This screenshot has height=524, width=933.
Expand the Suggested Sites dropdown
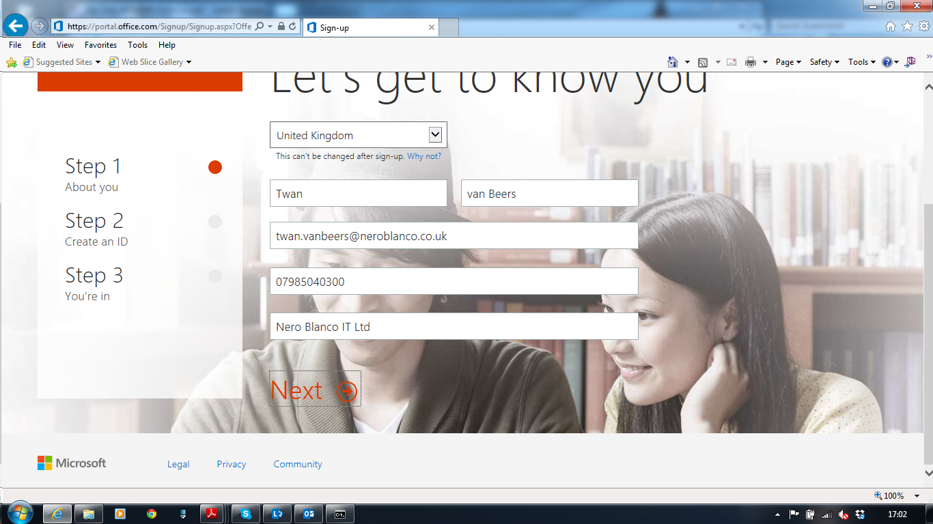click(98, 62)
